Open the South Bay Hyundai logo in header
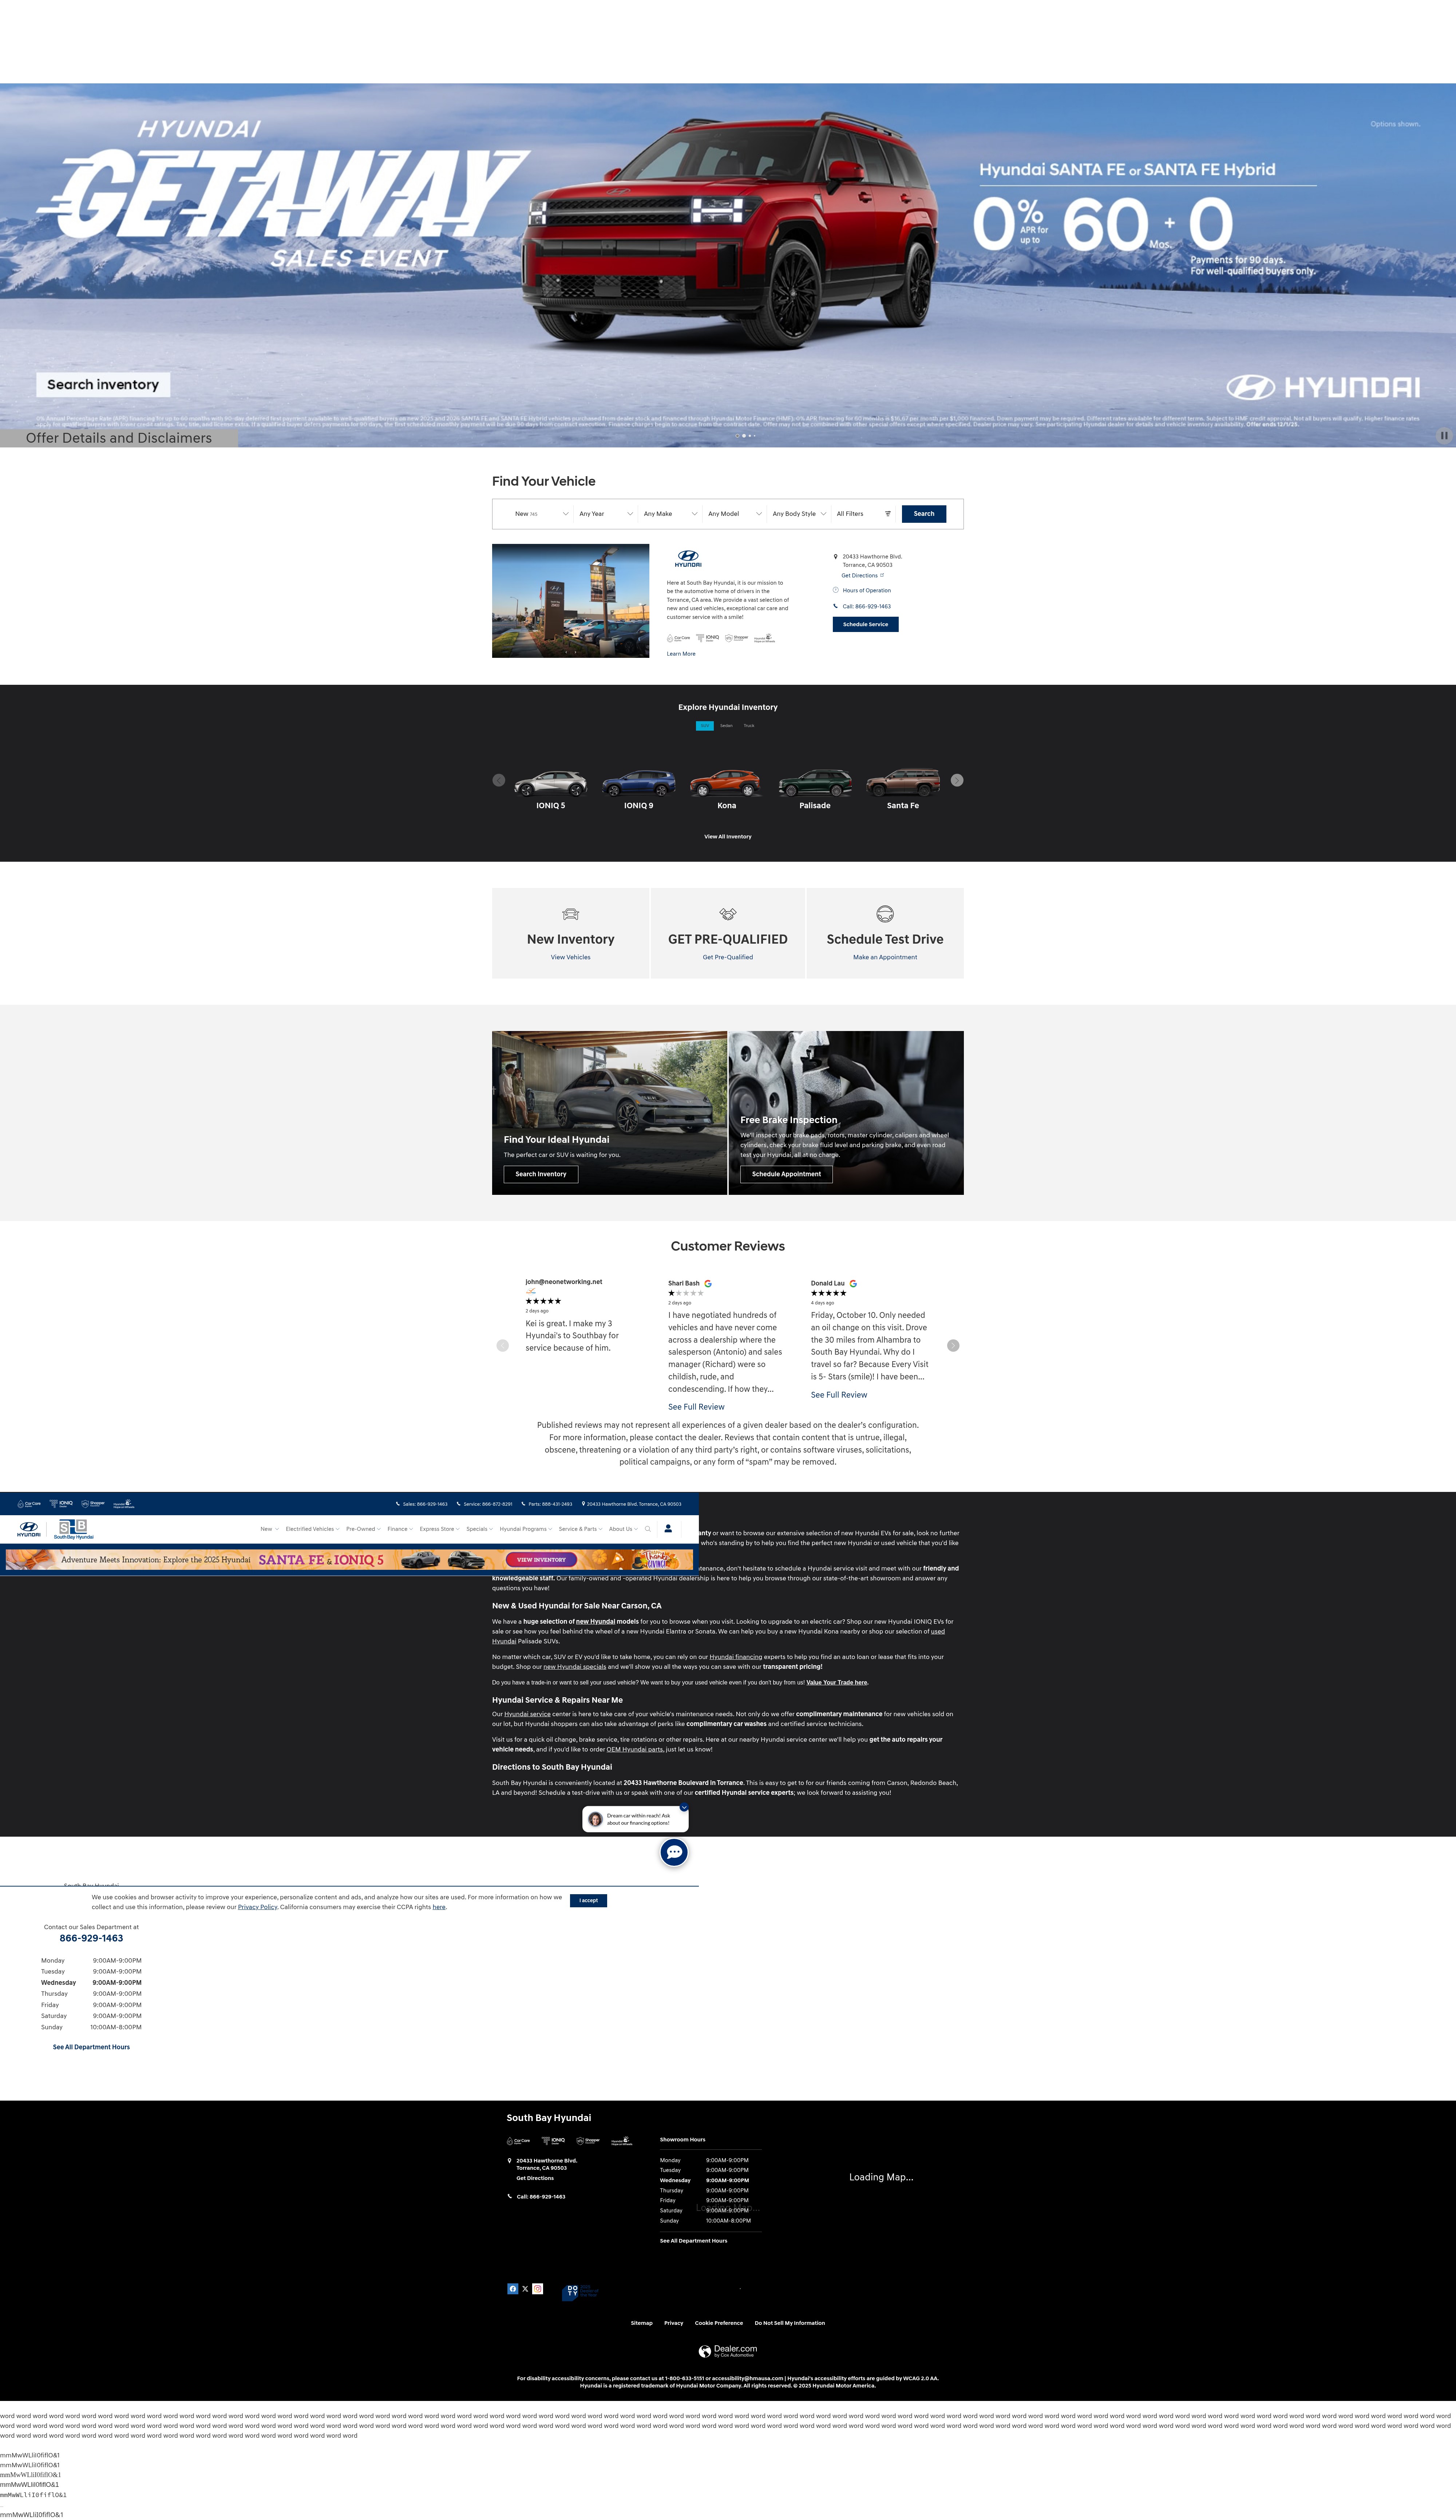This screenshot has width=1456, height=2520. tap(74, 1530)
